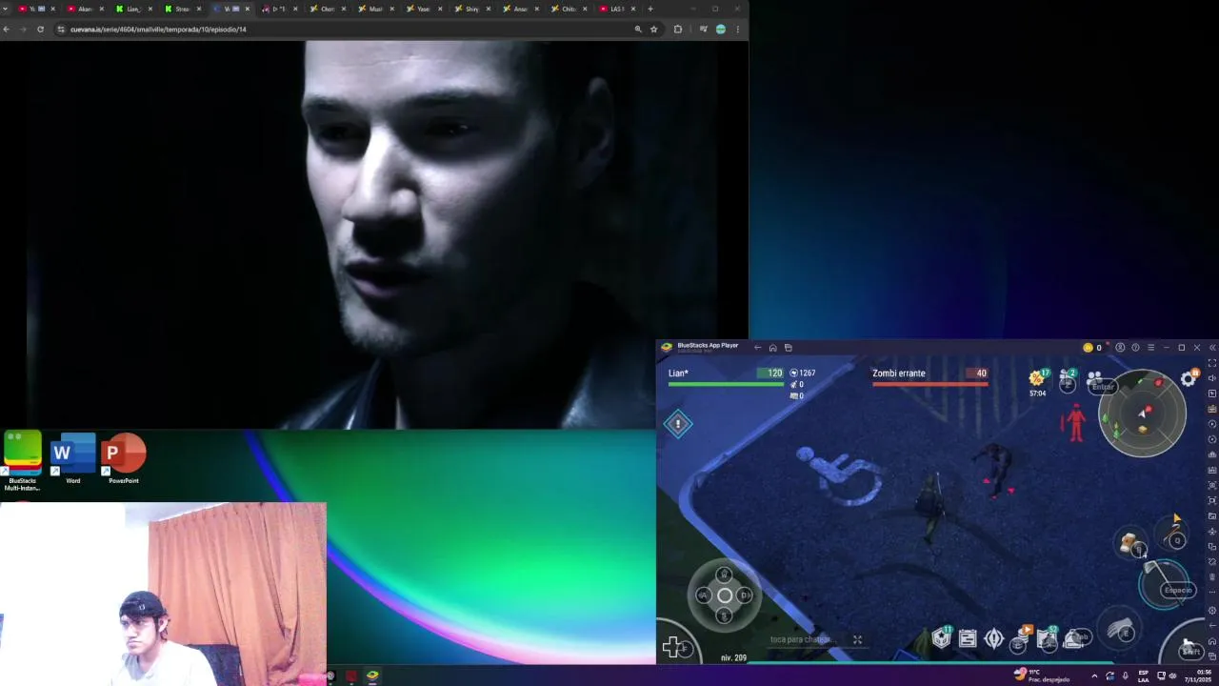Open the PowerPoint desktop shortcut
Viewport: 1219px width, 686px height.
tap(124, 458)
